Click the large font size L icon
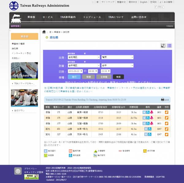The image size is (184, 183). tap(163, 7)
